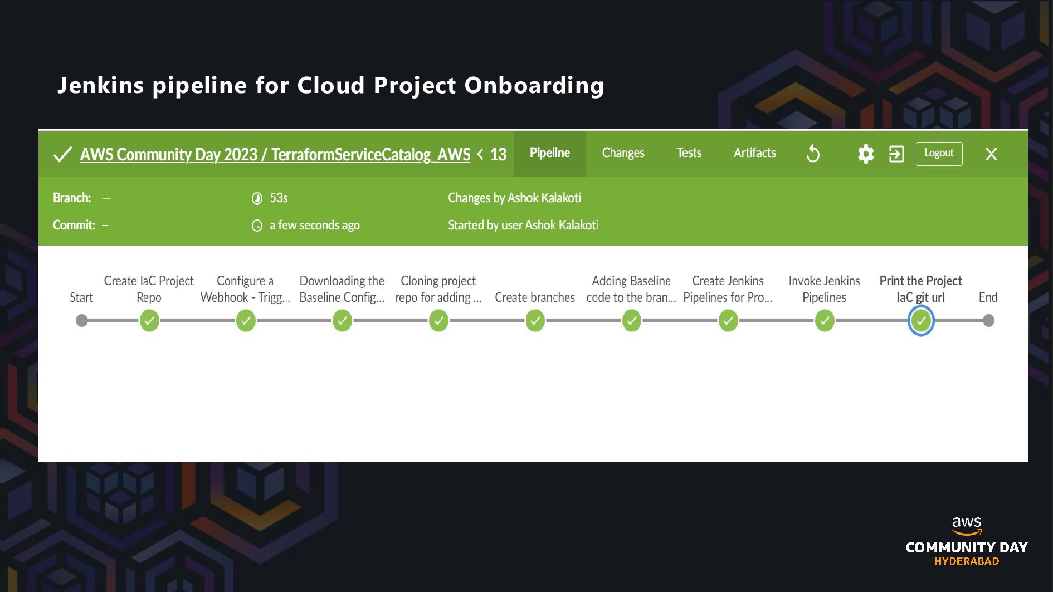
Task: Select the End node in pipeline graph
Action: point(988,321)
